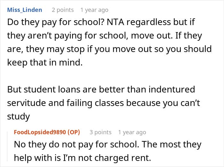Viewport: 224px width, 167px height.
Task: Open Miss_Linden's "1 year ago" timestamp
Action: point(94,10)
